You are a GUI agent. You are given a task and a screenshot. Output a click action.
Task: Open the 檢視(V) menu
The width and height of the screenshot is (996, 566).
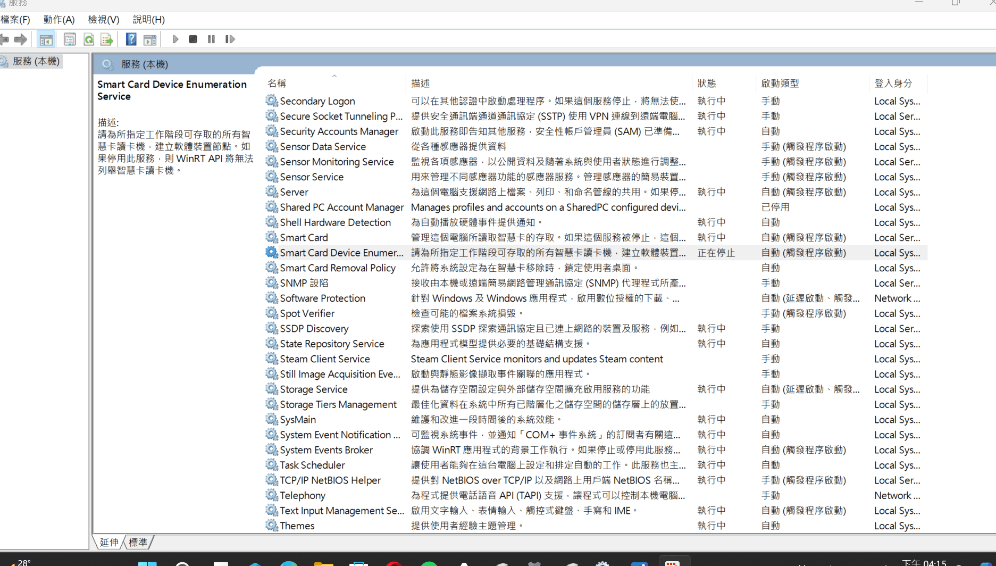click(x=104, y=20)
